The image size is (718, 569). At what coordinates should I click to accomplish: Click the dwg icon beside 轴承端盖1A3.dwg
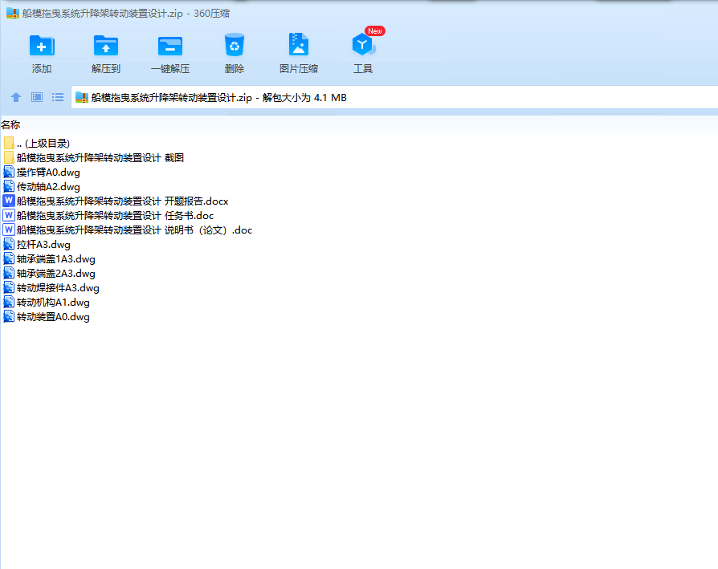pyautogui.click(x=9, y=259)
